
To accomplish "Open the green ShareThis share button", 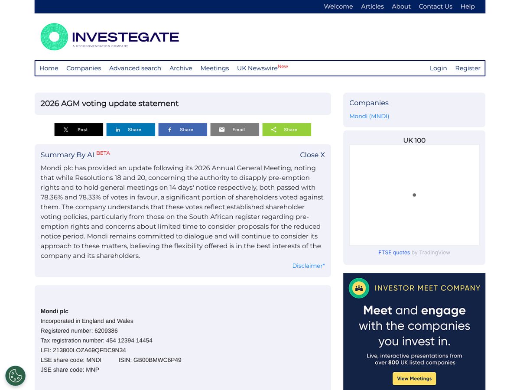I will tap(287, 130).
